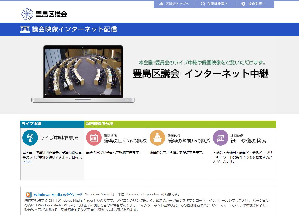
Task: Click the green 本会議･委員会のライブ中継 tagline
Action: pos(202,62)
